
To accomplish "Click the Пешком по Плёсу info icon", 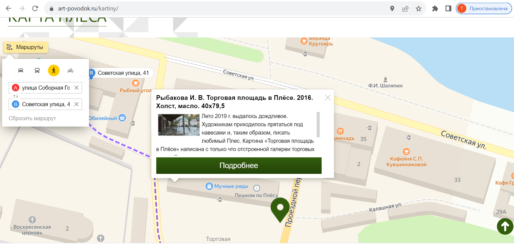I will click(257, 188).
